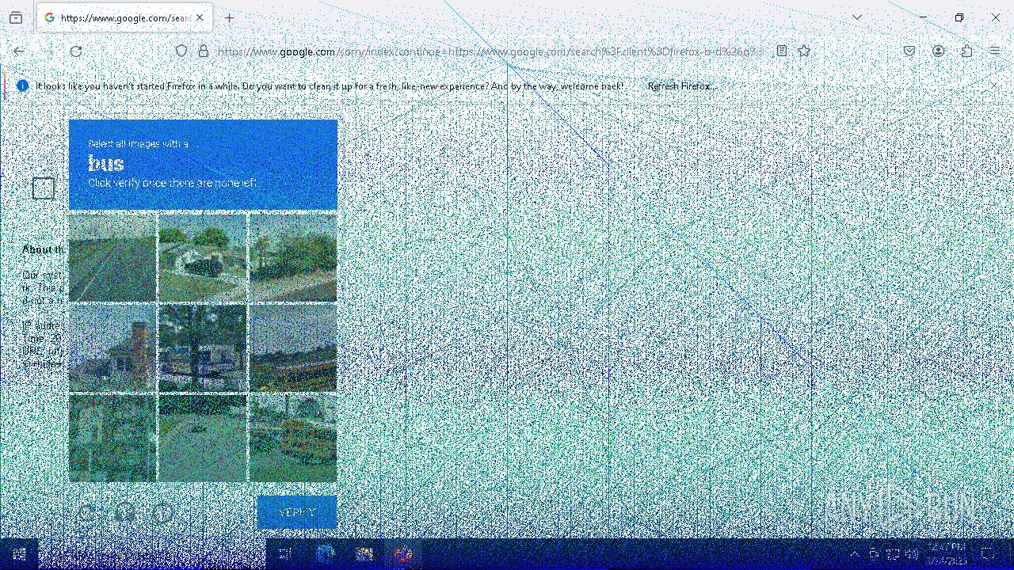
Task: Click the Firefox View icon
Action: coord(16,17)
